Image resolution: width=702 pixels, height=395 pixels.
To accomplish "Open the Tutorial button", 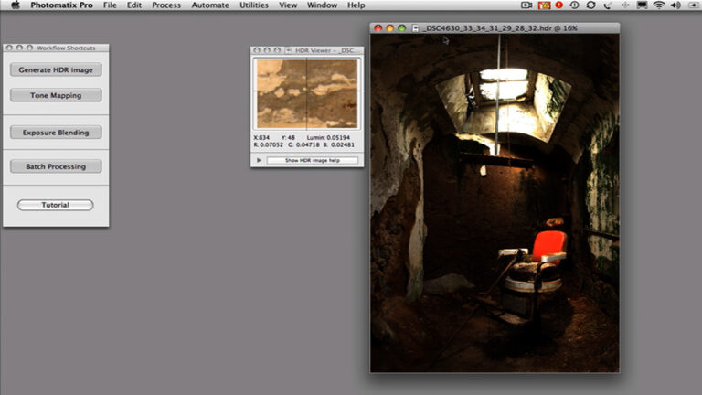I will 56,205.
